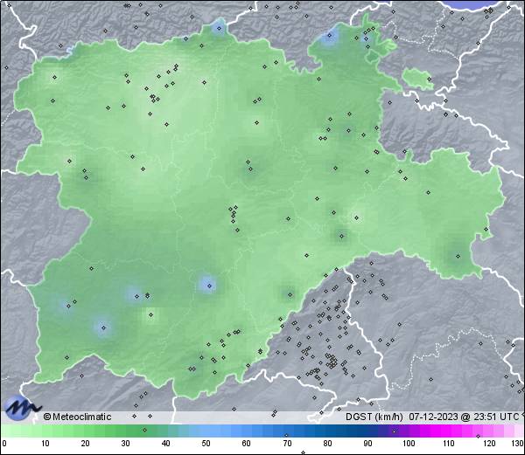
Task: Click the 10 value on the scale
Action: tap(45, 444)
